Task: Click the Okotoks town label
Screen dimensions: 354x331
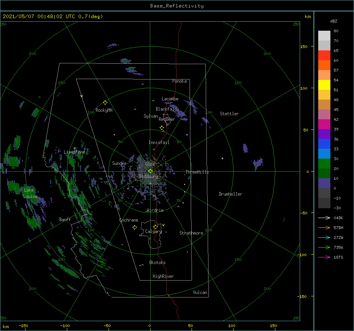Action: 157,263
